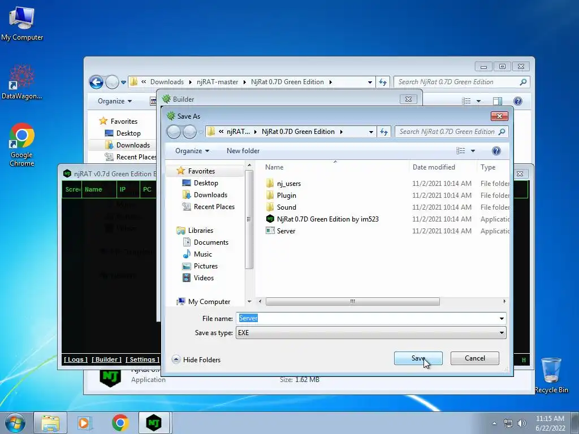Sort by Name column header

pos(274,167)
